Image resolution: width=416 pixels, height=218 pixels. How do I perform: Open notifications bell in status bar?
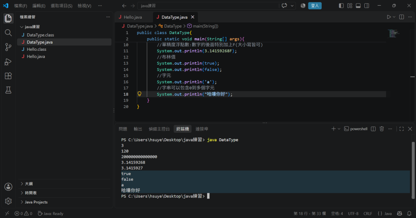[409, 214]
